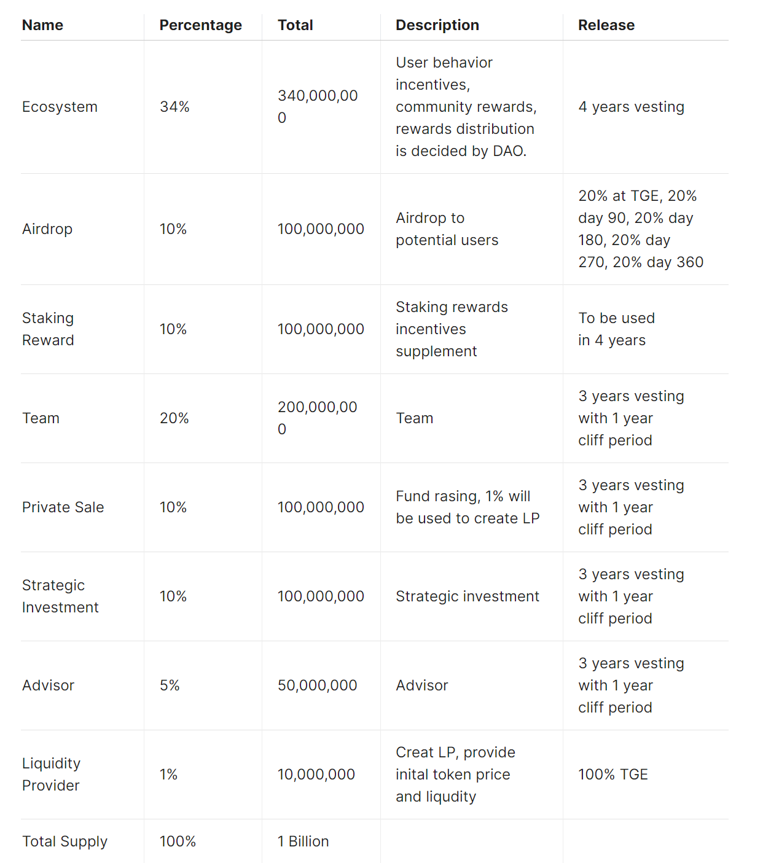771x863 pixels.
Task: Select the Strategic Investment name cell
Action: click(x=60, y=596)
